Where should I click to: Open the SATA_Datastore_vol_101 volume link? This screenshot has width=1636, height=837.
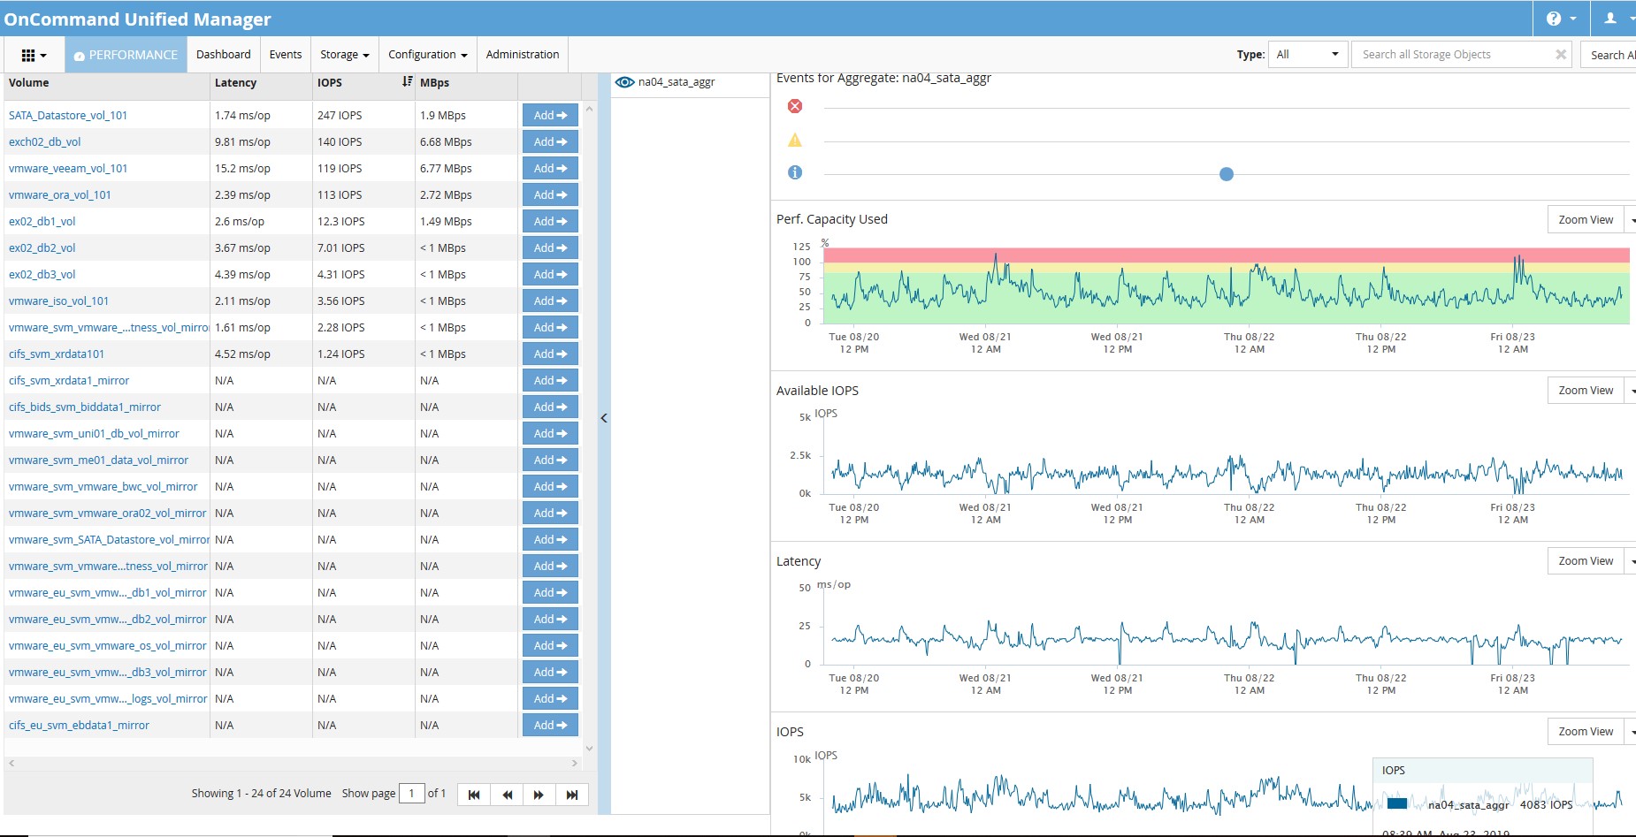68,115
